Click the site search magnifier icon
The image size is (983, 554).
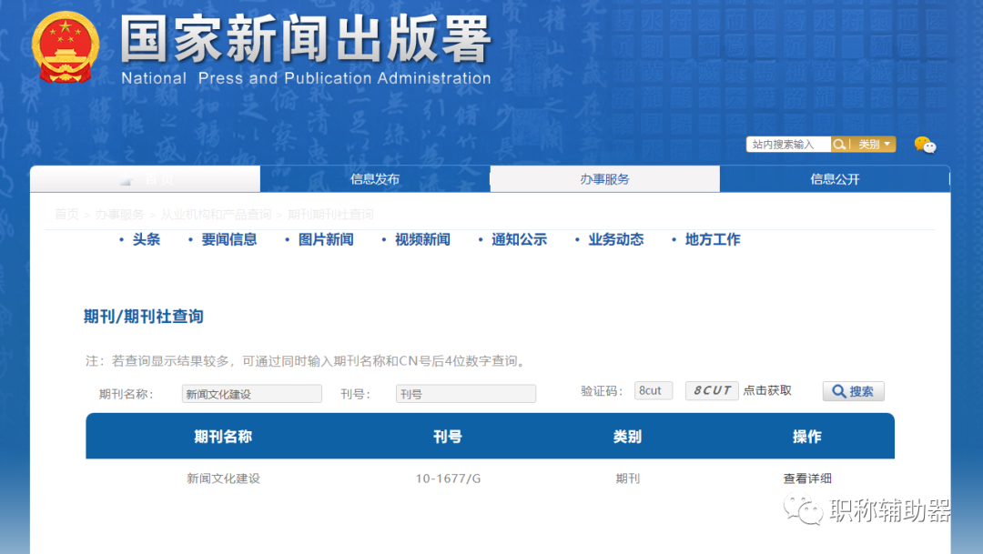842,144
